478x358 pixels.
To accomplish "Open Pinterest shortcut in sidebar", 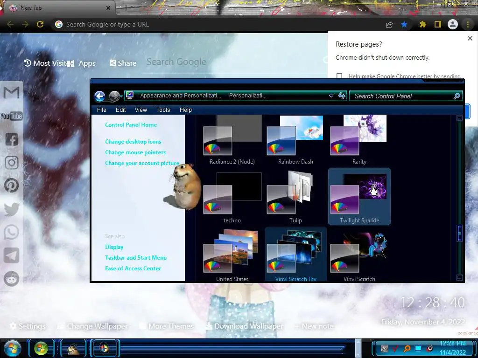I will (12, 186).
